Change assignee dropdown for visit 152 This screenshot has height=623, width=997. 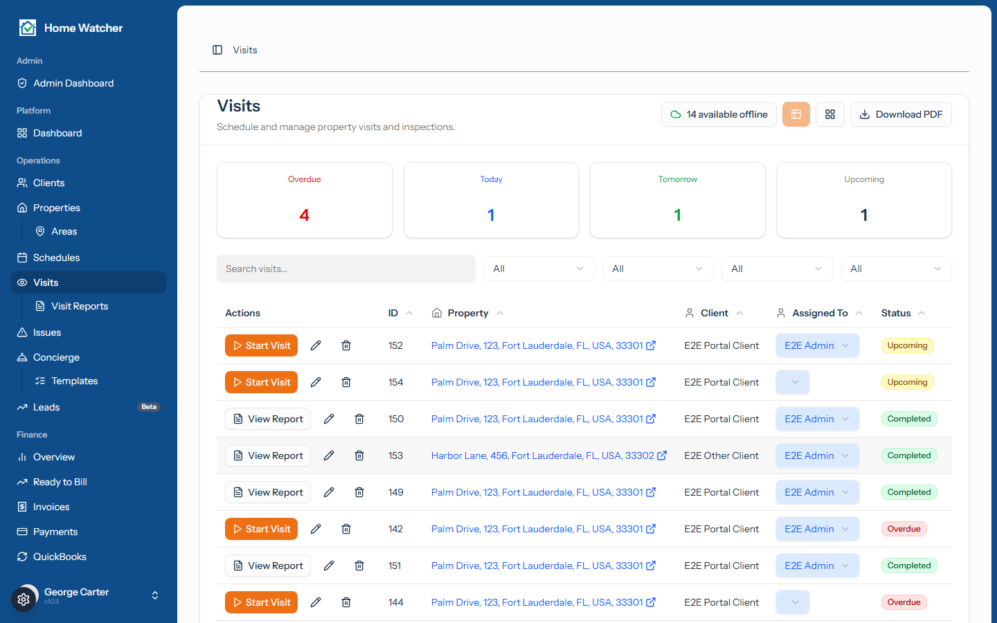(x=817, y=345)
